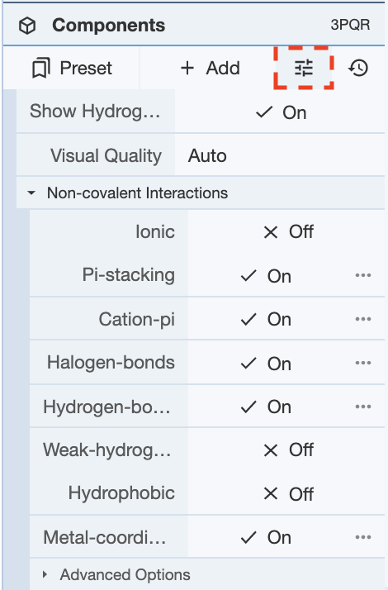Click the plus icon next to Add
The height and width of the screenshot is (590, 388).
(187, 68)
